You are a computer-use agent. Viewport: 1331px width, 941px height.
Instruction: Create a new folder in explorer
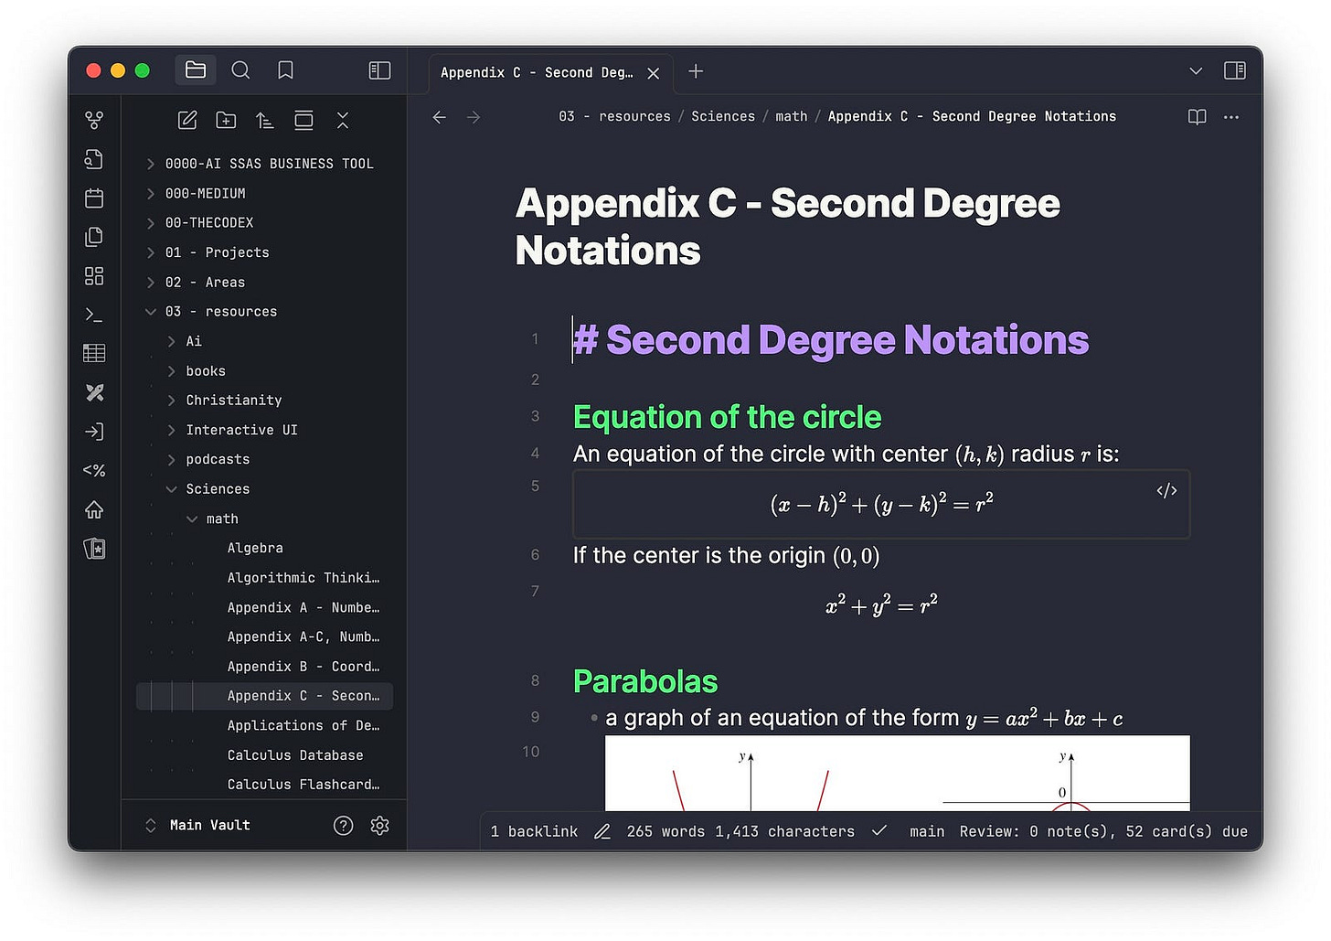click(x=226, y=121)
